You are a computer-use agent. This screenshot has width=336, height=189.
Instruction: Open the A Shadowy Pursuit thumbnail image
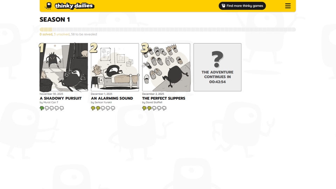point(64,67)
